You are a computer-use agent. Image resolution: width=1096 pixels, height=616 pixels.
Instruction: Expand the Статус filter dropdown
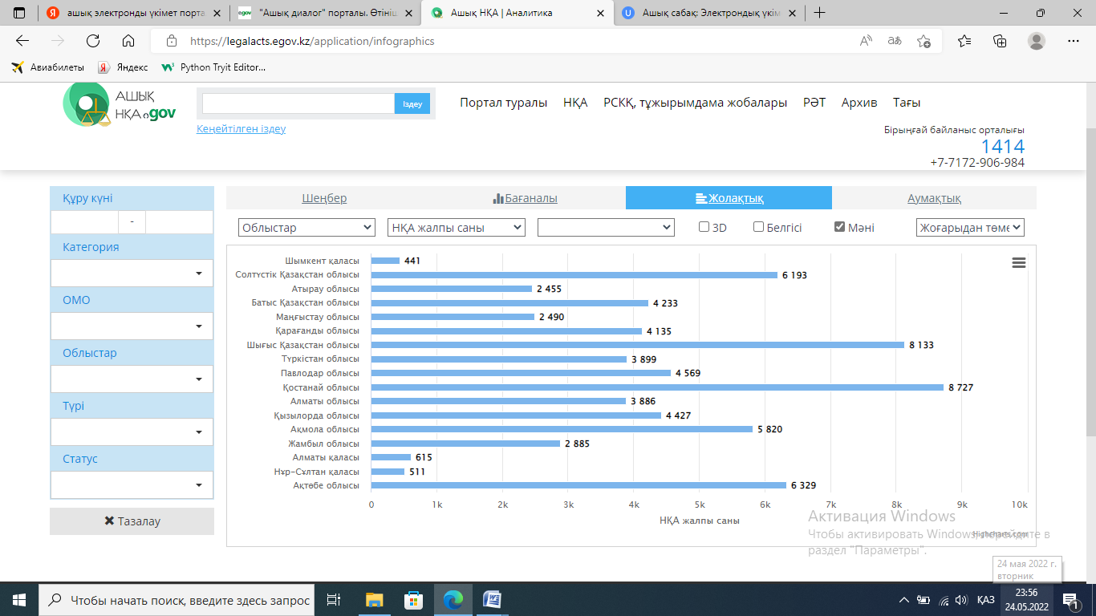click(x=132, y=485)
